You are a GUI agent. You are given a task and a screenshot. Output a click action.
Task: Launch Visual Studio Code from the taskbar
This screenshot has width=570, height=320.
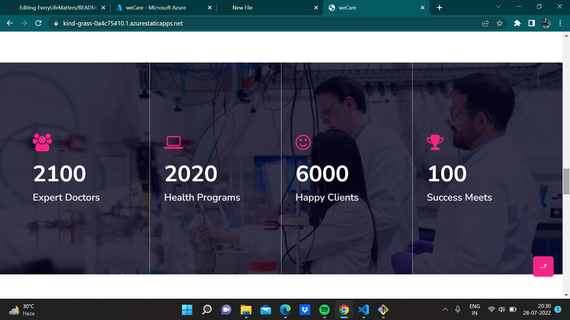click(364, 310)
